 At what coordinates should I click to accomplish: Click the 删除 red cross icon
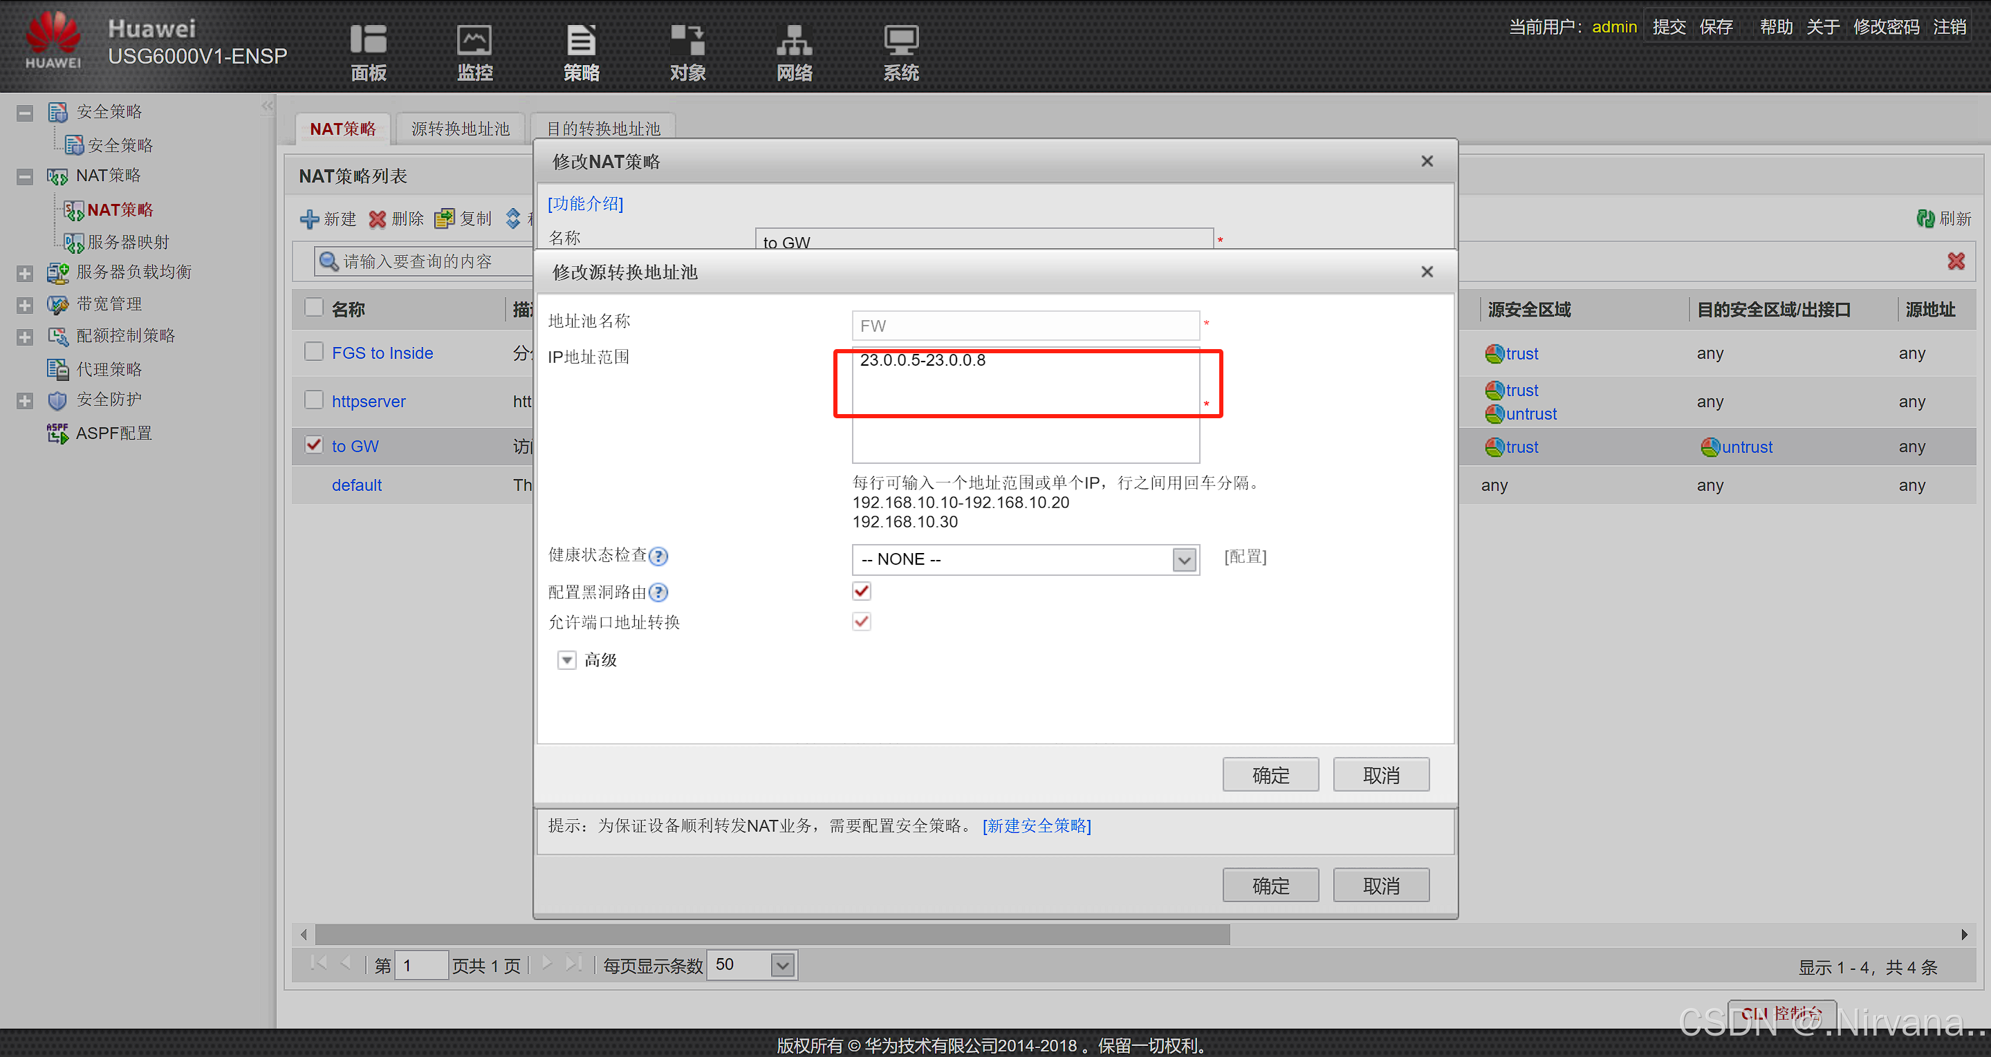[377, 219]
